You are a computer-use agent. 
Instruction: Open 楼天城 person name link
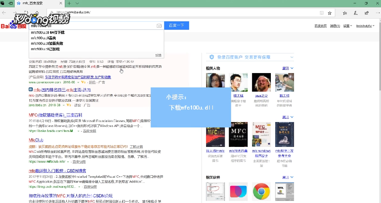coord(238,96)
